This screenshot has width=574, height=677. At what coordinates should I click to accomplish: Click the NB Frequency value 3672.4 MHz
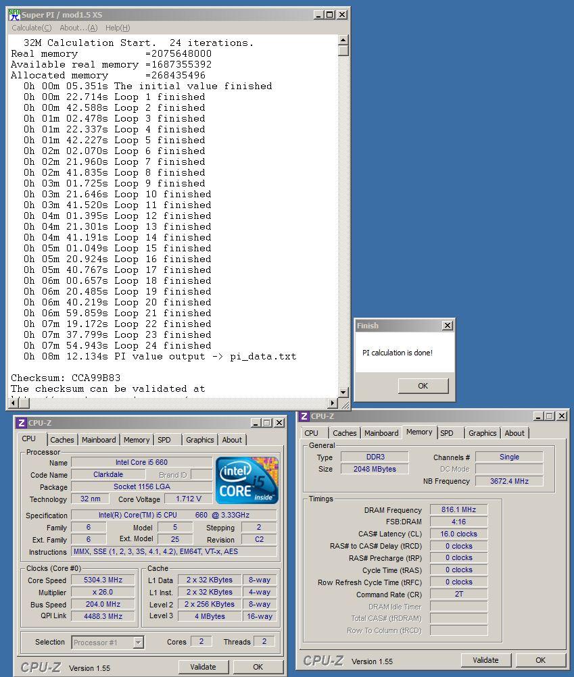coord(509,481)
